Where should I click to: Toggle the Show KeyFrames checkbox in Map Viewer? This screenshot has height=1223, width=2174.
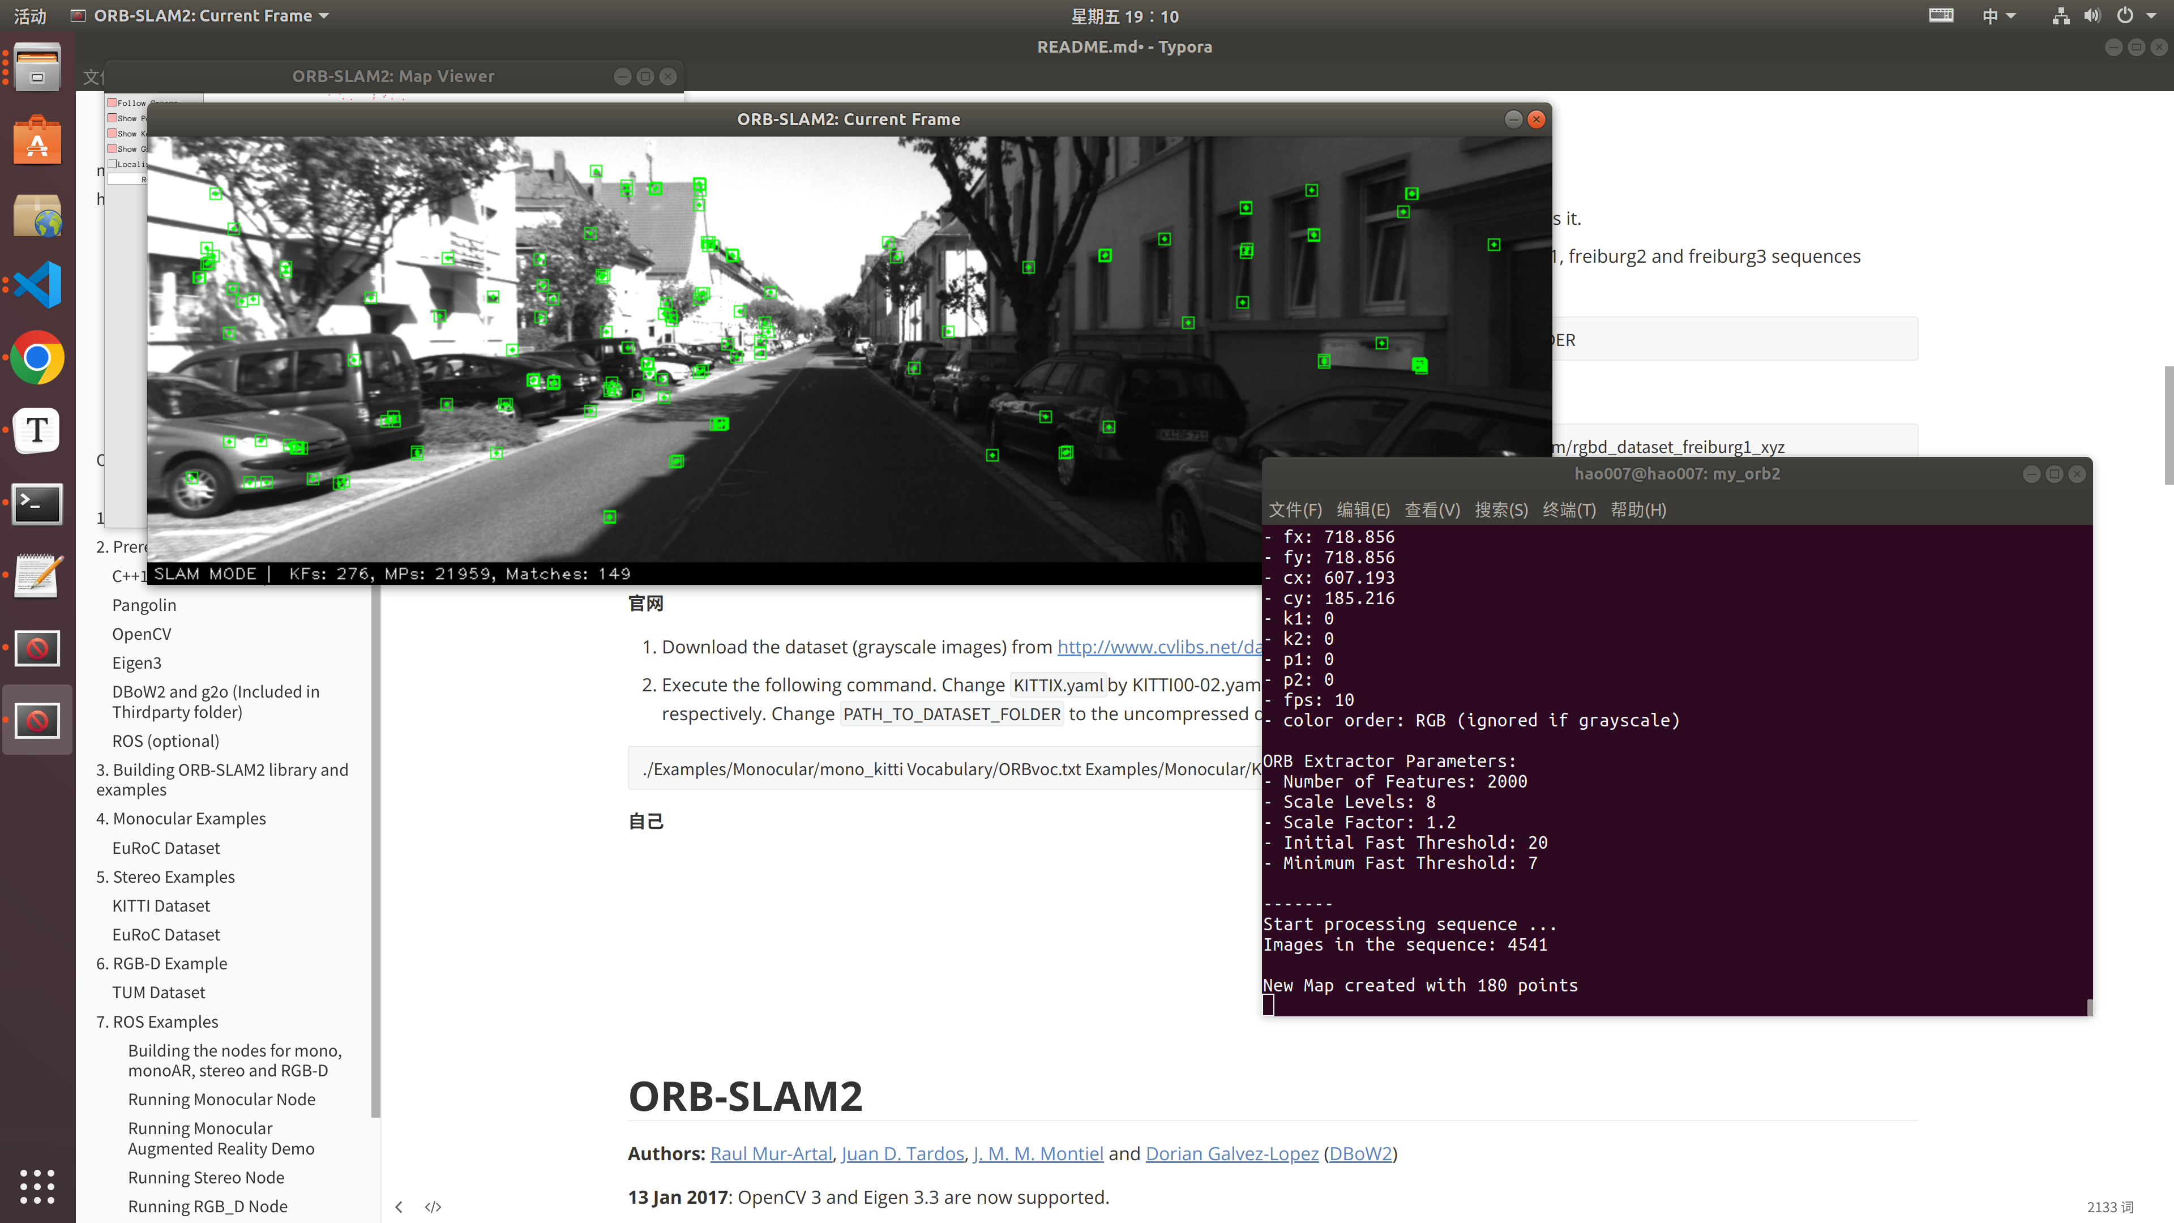click(x=112, y=132)
